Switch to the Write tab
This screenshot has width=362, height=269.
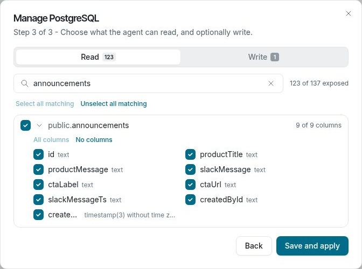coord(263,57)
